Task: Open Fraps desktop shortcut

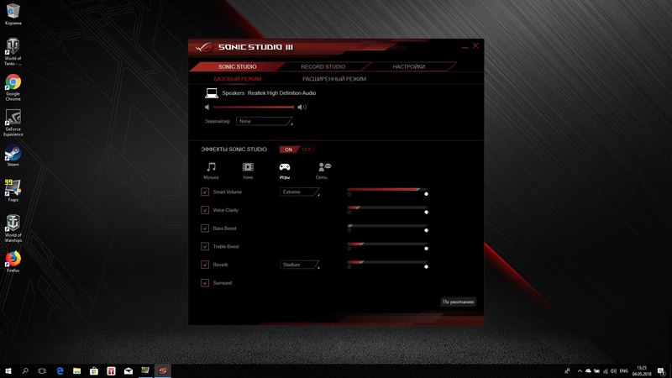Action: 13,191
